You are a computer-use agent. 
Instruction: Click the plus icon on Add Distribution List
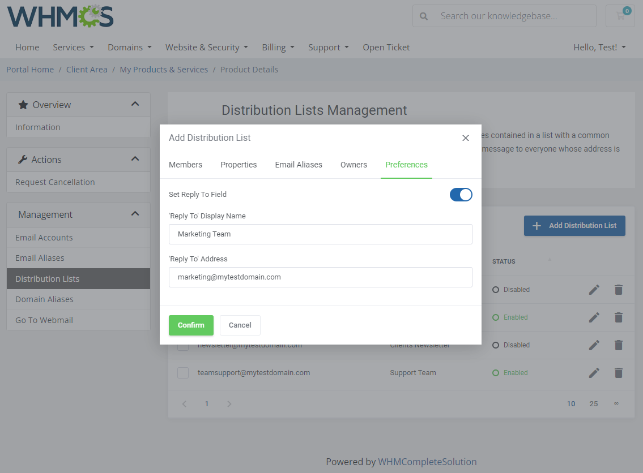point(536,226)
